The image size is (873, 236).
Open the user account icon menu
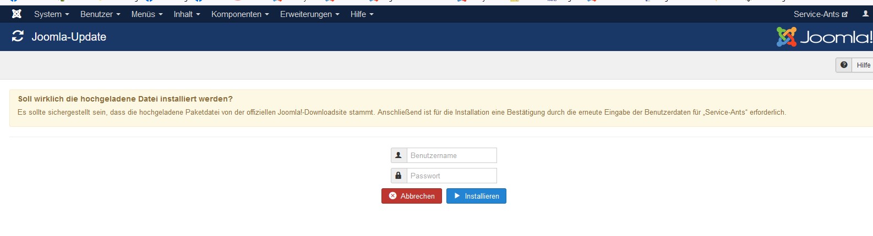coord(865,14)
